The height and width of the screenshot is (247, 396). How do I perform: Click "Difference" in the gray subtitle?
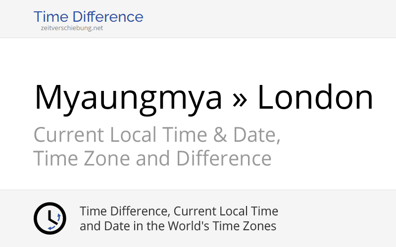(x=224, y=159)
